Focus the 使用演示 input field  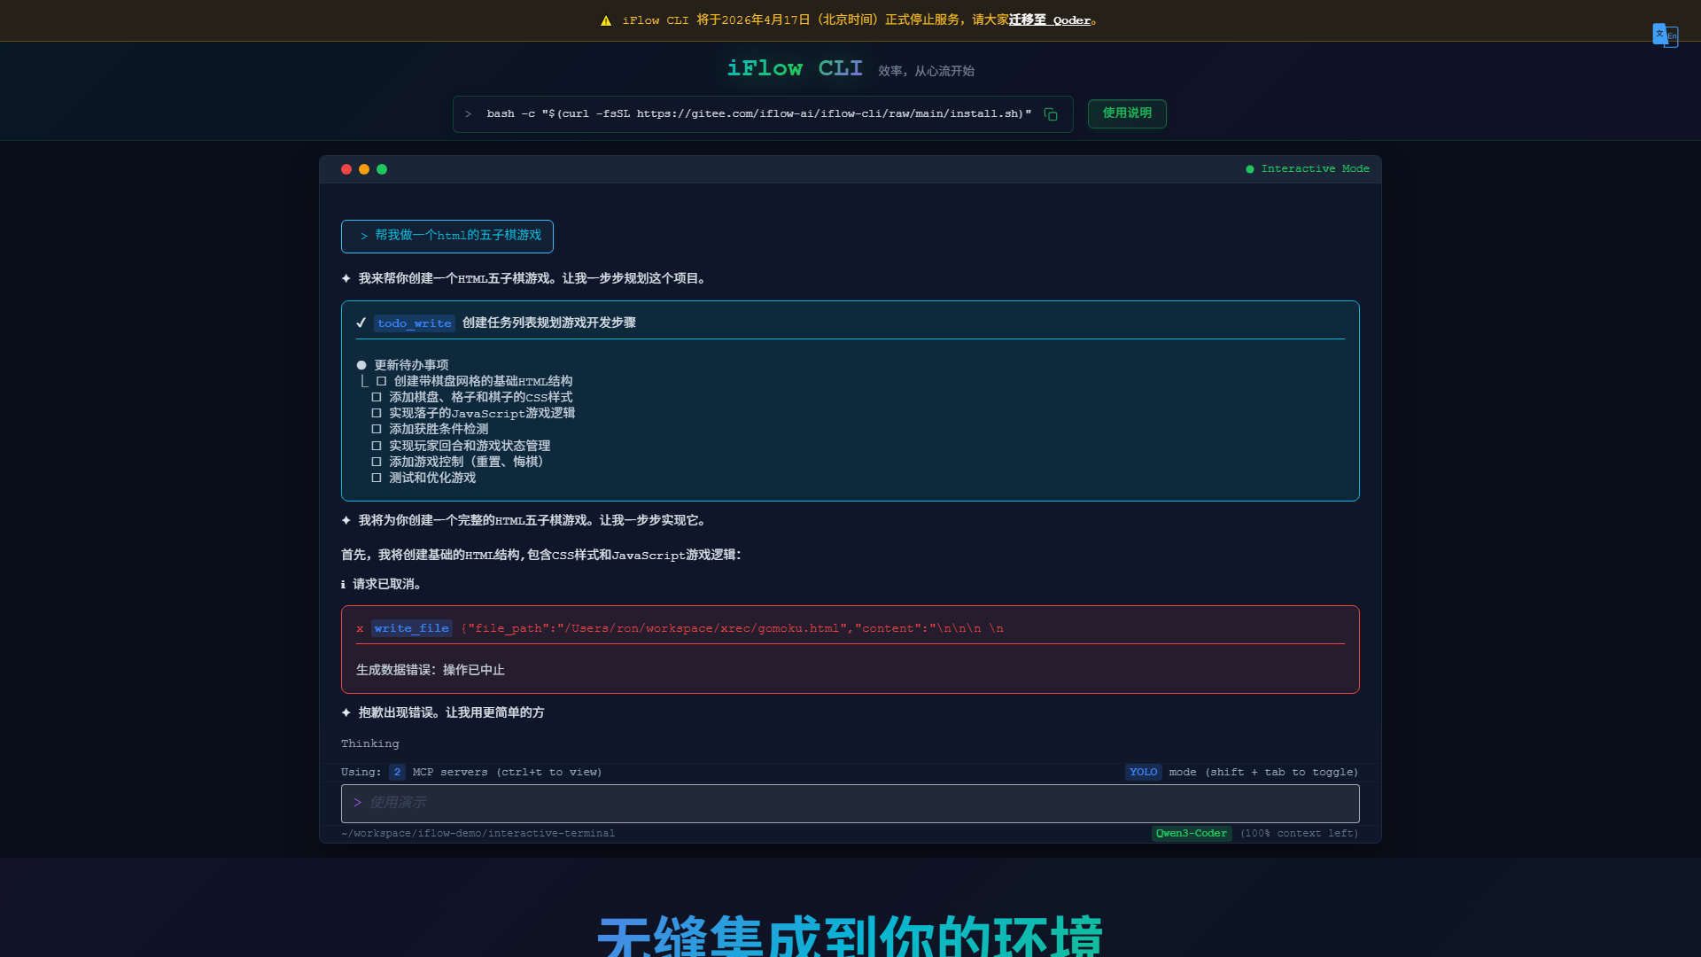[850, 803]
